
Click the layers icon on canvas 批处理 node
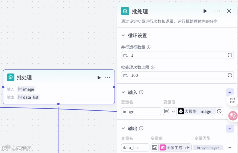tap(11, 77)
